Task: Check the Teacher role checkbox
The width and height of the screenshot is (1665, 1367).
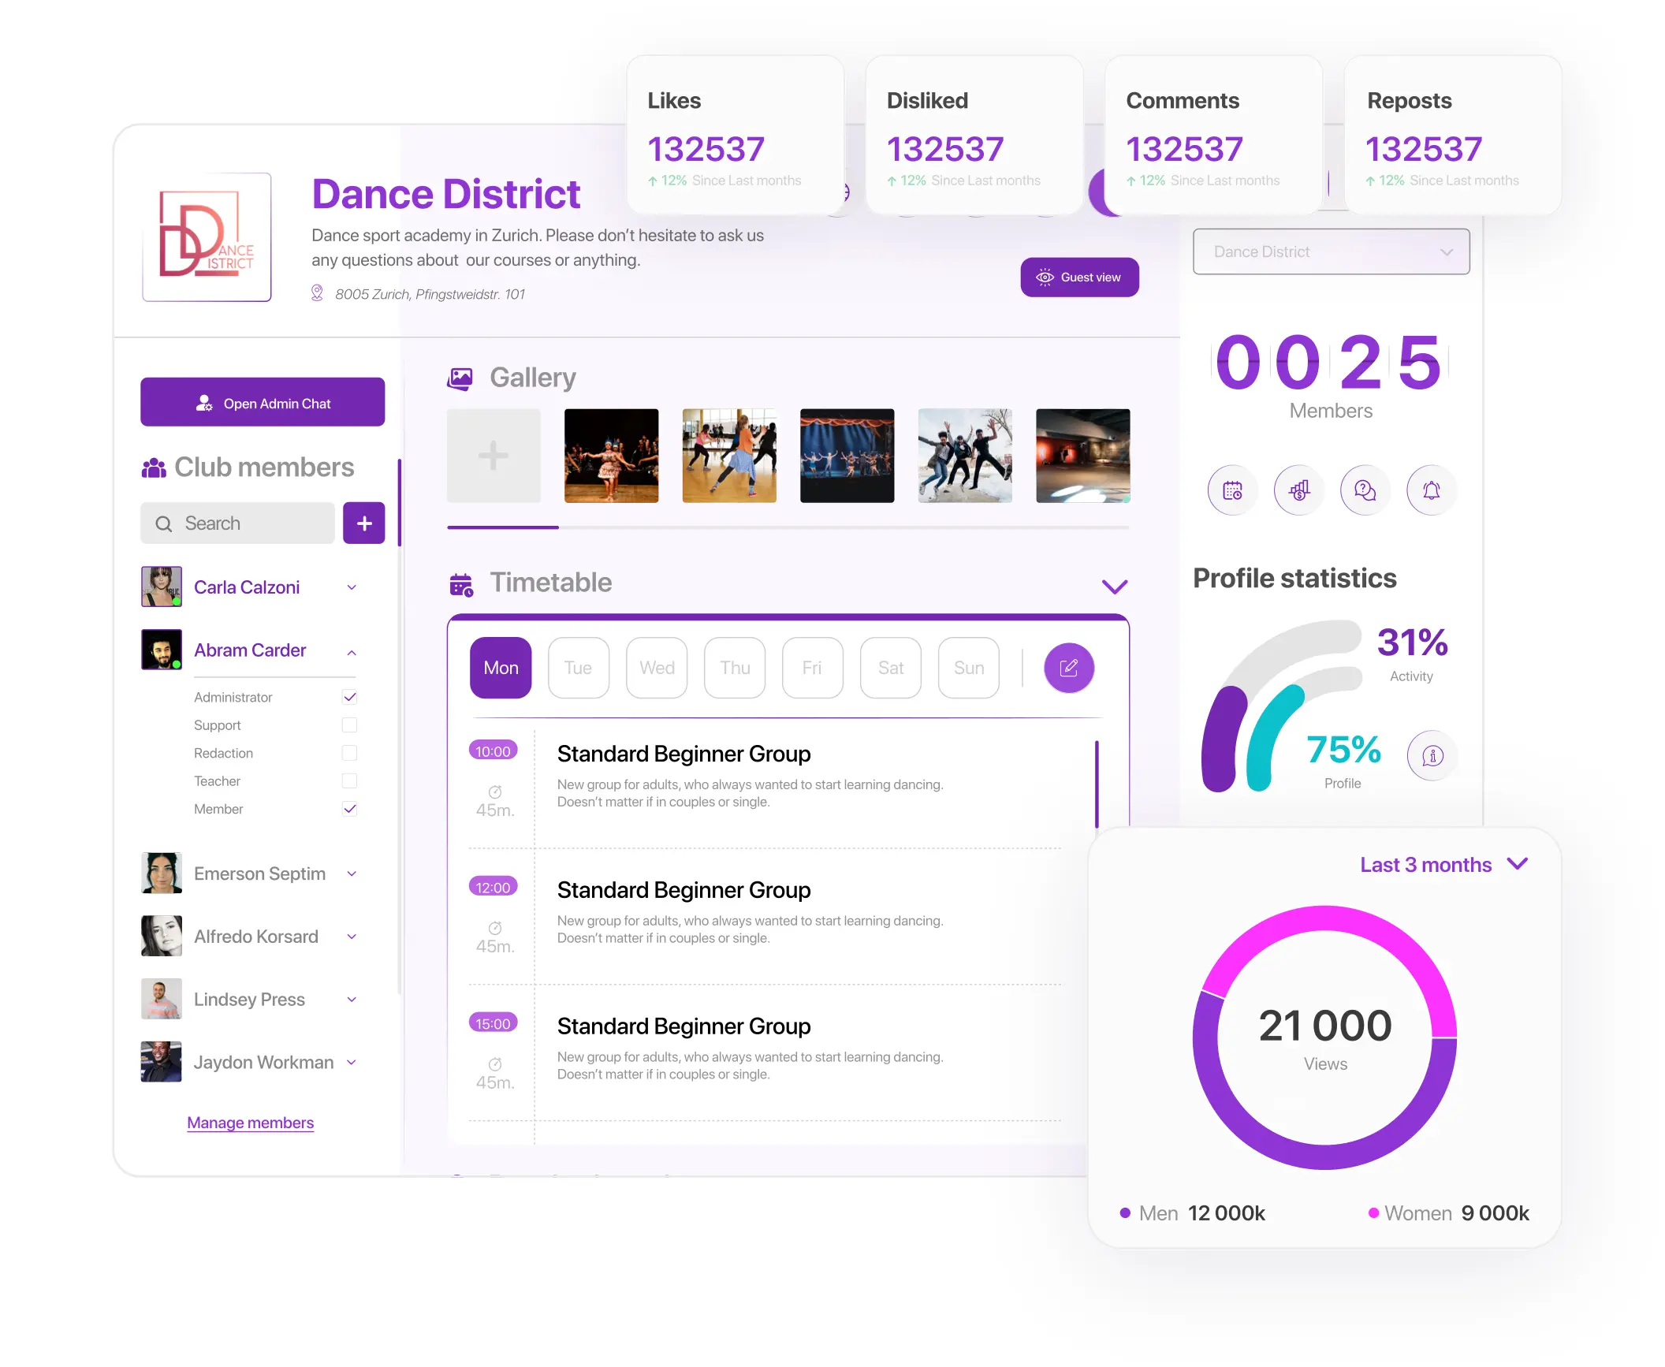Action: (x=350, y=781)
